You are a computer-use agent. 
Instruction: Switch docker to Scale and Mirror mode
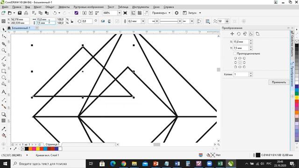[245, 34]
